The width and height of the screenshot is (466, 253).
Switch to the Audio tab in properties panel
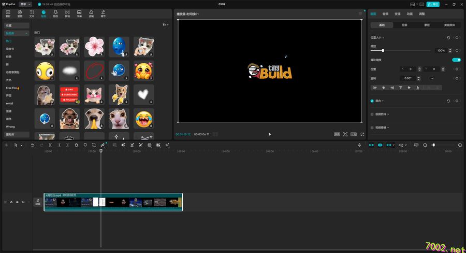(385, 14)
